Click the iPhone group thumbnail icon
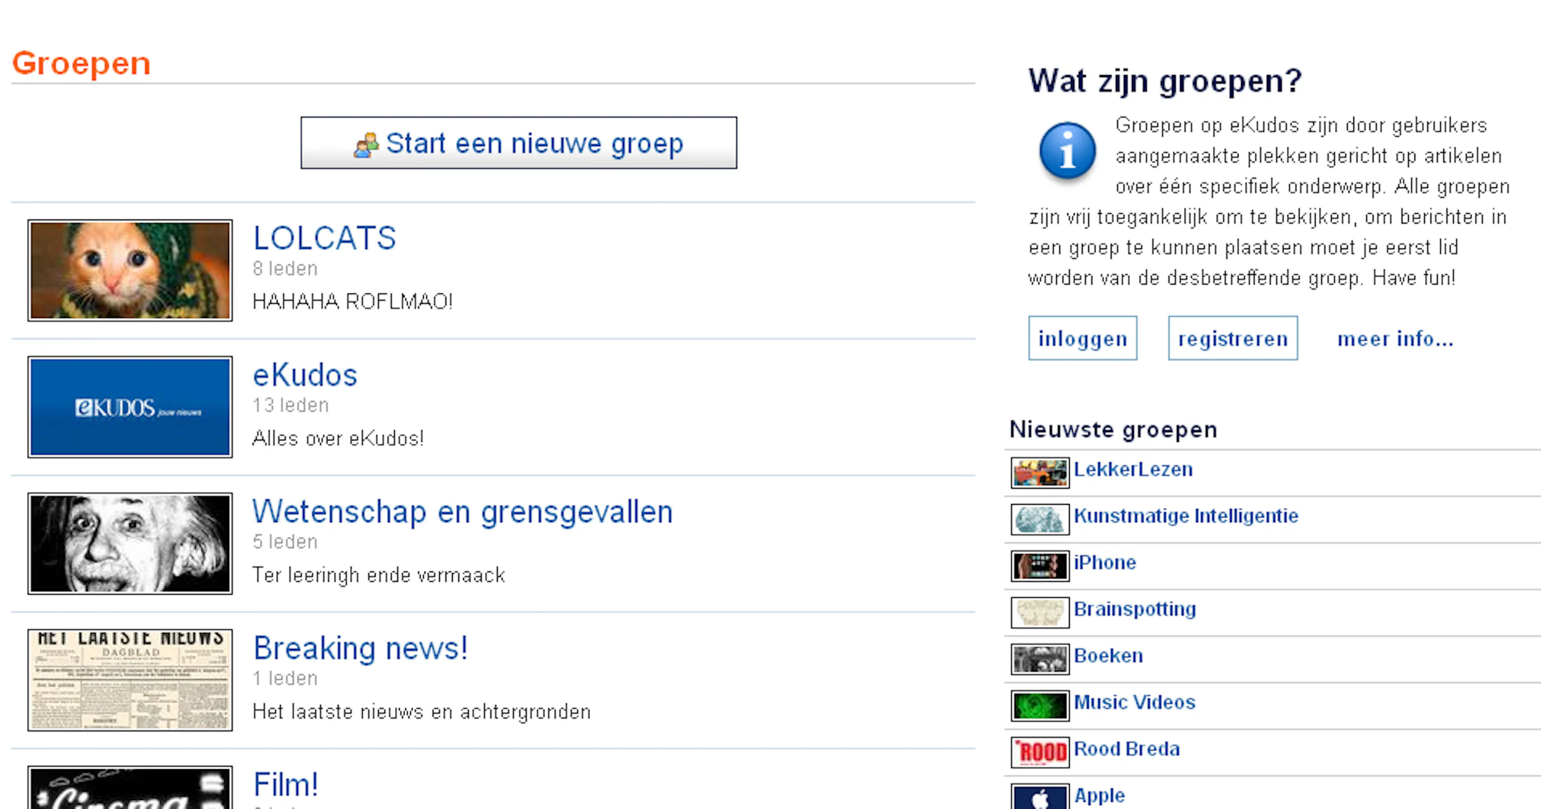1541x809 pixels. click(x=1040, y=566)
